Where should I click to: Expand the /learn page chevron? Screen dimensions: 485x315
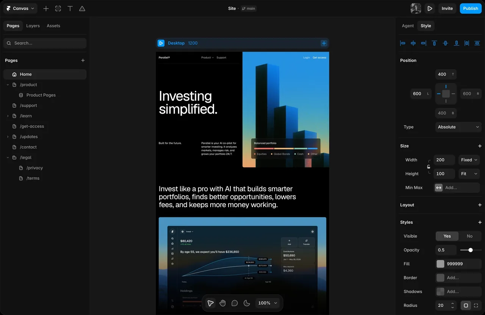coord(8,116)
